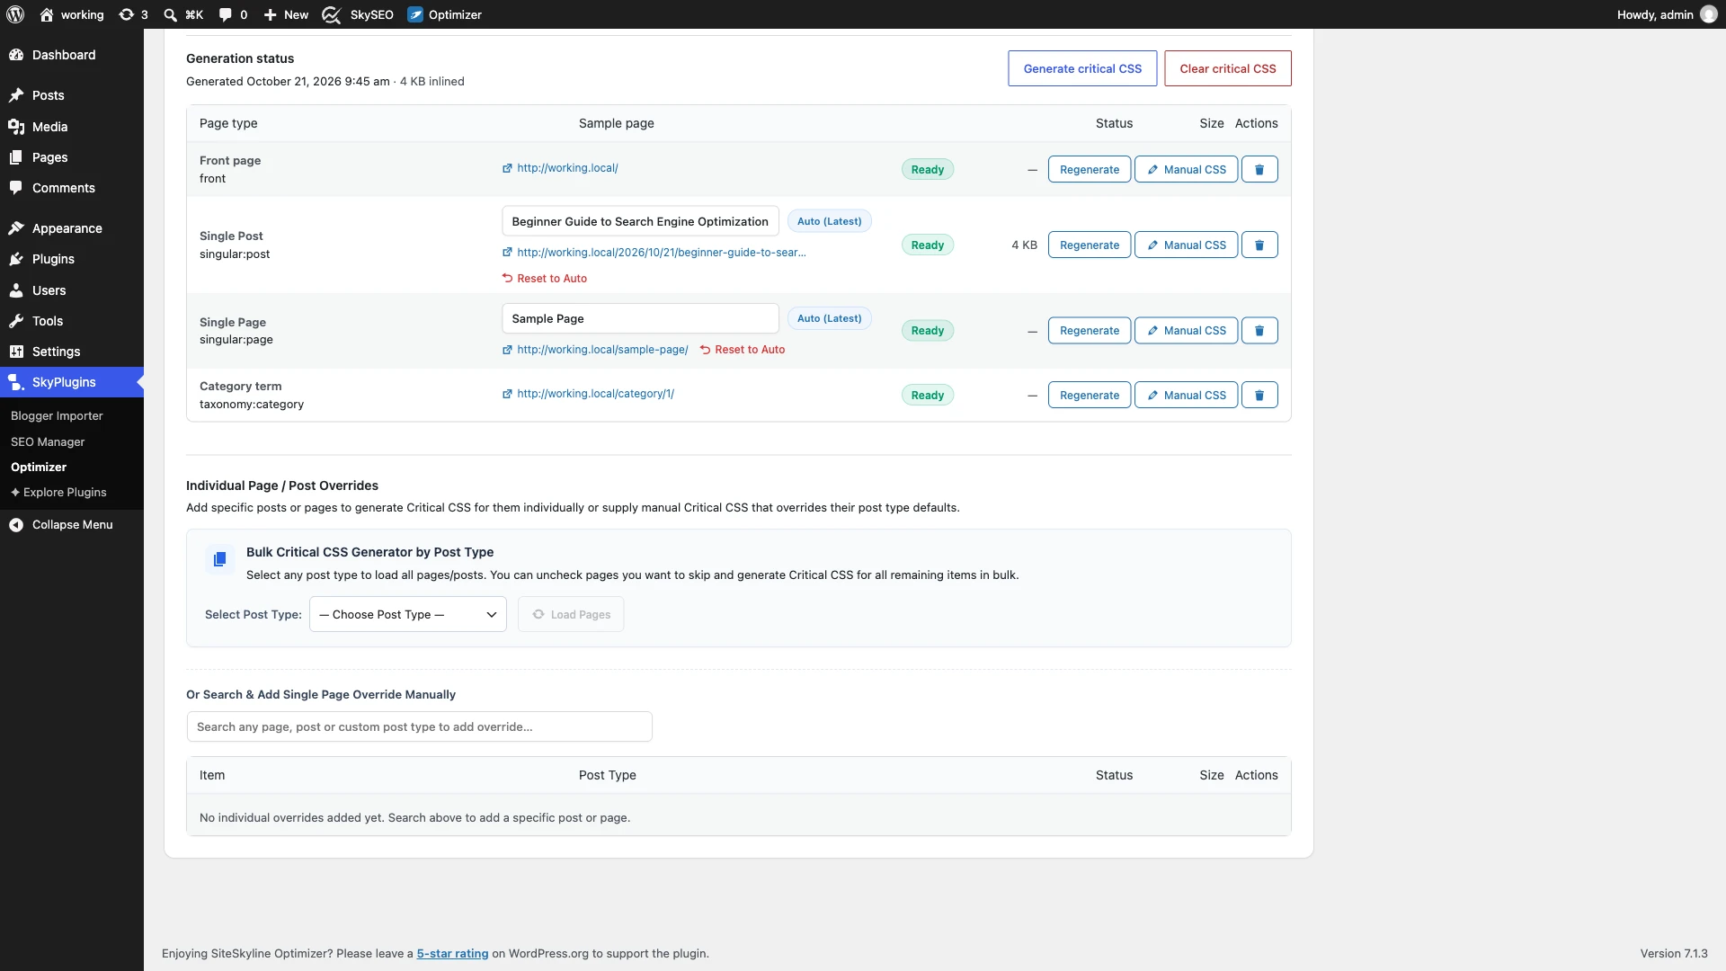This screenshot has width=1726, height=971.
Task: Click the working site name link
Action: coord(72,14)
